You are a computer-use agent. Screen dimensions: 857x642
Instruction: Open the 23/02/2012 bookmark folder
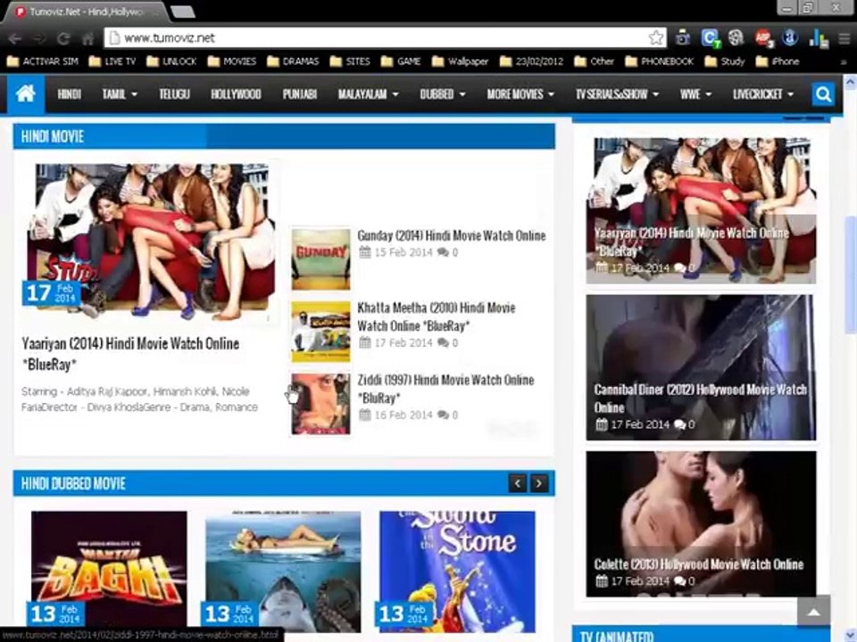click(x=531, y=62)
